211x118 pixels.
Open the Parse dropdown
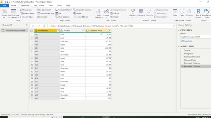[115, 17]
